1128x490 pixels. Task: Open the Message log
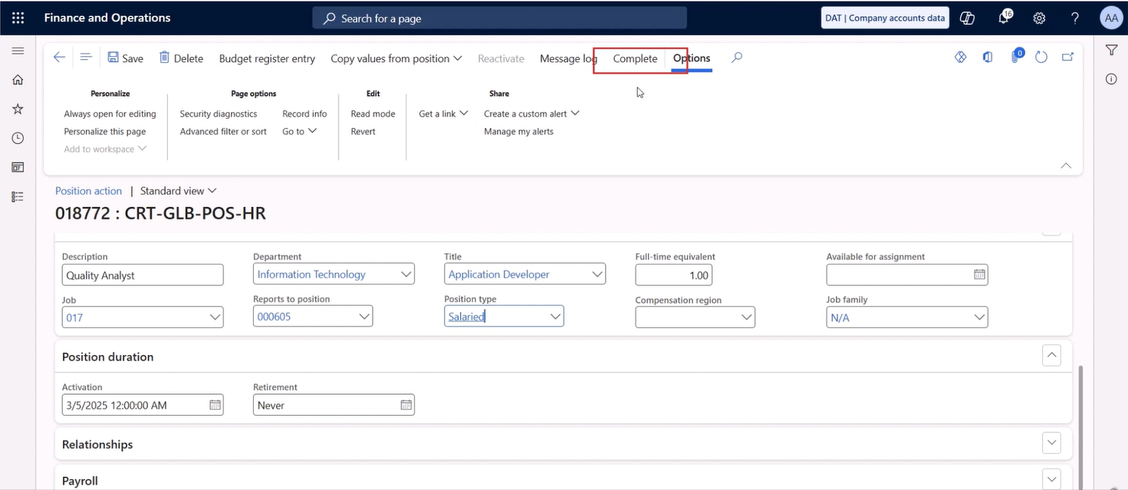[568, 58]
